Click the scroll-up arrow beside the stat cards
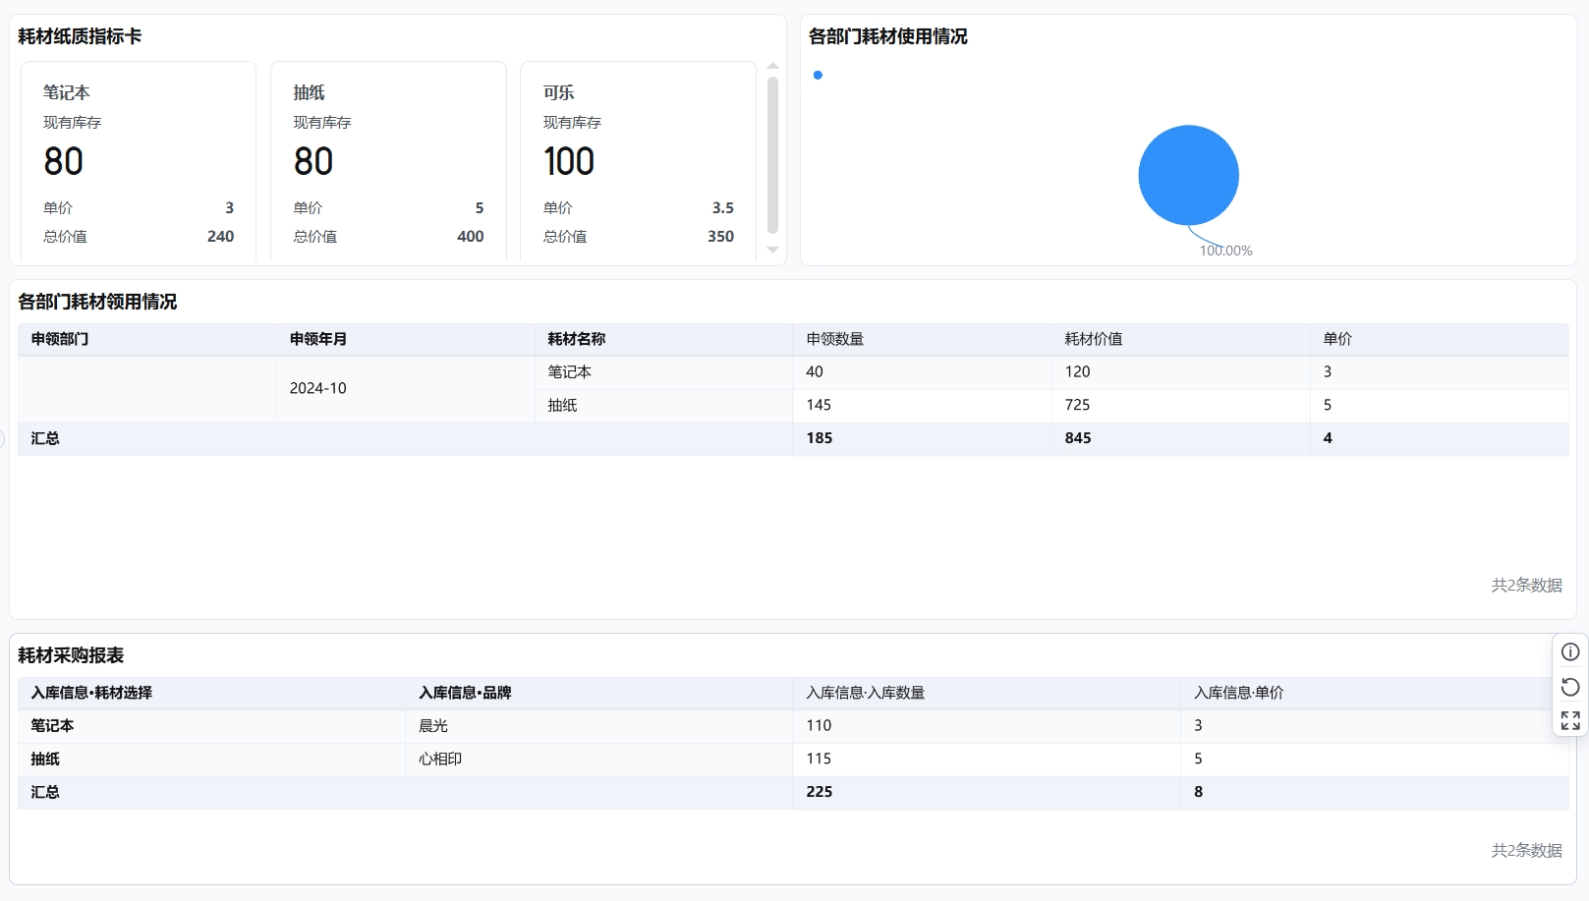The image size is (1589, 901). [772, 66]
